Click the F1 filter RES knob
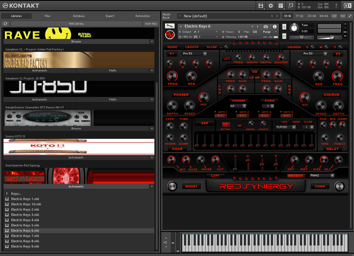This screenshot has height=256, width=354. click(191, 76)
